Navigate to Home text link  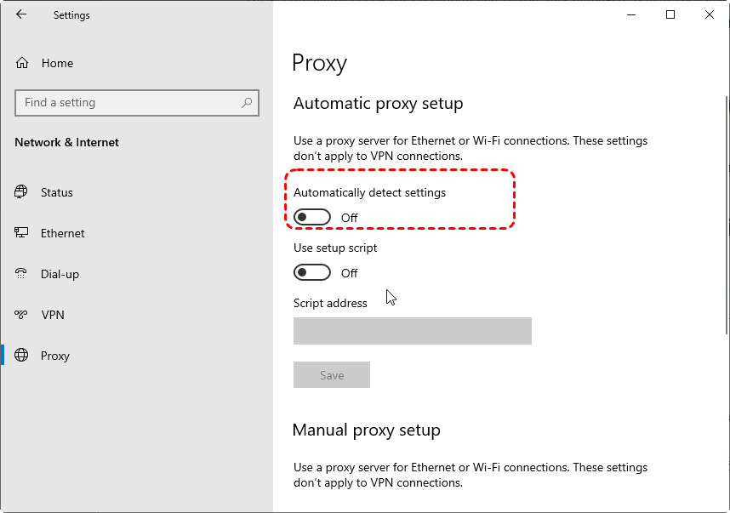point(57,63)
